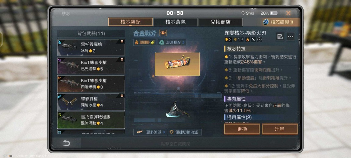This screenshot has height=158, width=351.
Task: Toggle 便捷切換流派 quick switch
Action: [185, 132]
